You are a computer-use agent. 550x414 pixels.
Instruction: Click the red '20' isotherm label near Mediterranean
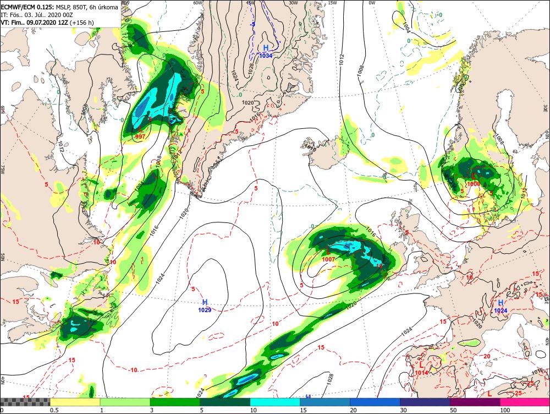click(487, 356)
